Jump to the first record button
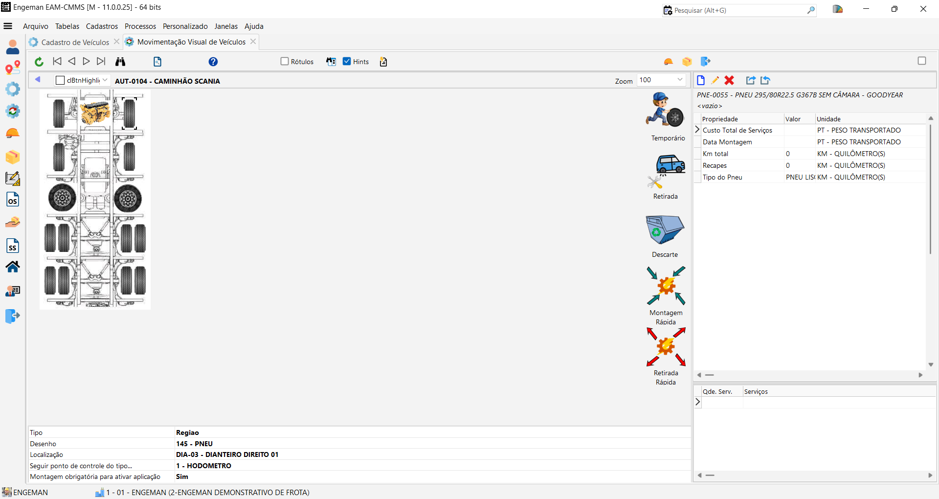 [57, 62]
